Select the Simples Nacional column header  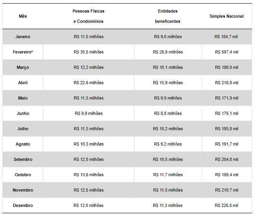pos(227,16)
